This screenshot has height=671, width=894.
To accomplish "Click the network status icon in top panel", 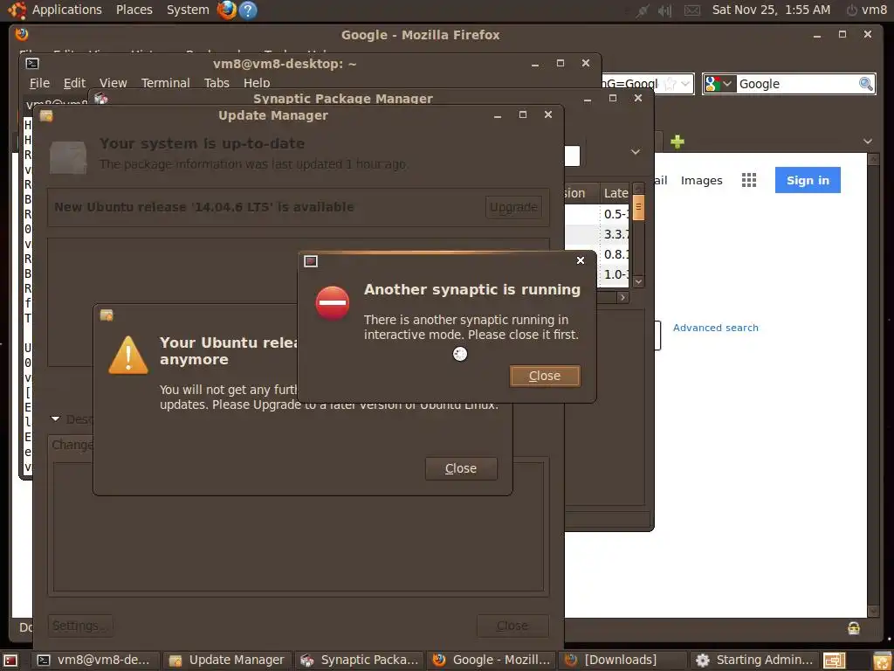I will pos(643,10).
